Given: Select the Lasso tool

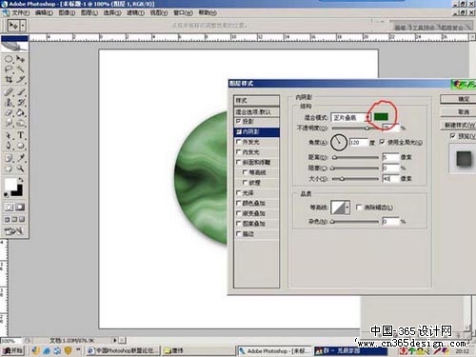Looking at the screenshot, I should pyautogui.click(x=9, y=69).
